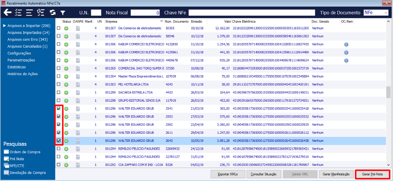Check the row for document 50305
Viewport: 393px width, 181px height.
click(59, 28)
